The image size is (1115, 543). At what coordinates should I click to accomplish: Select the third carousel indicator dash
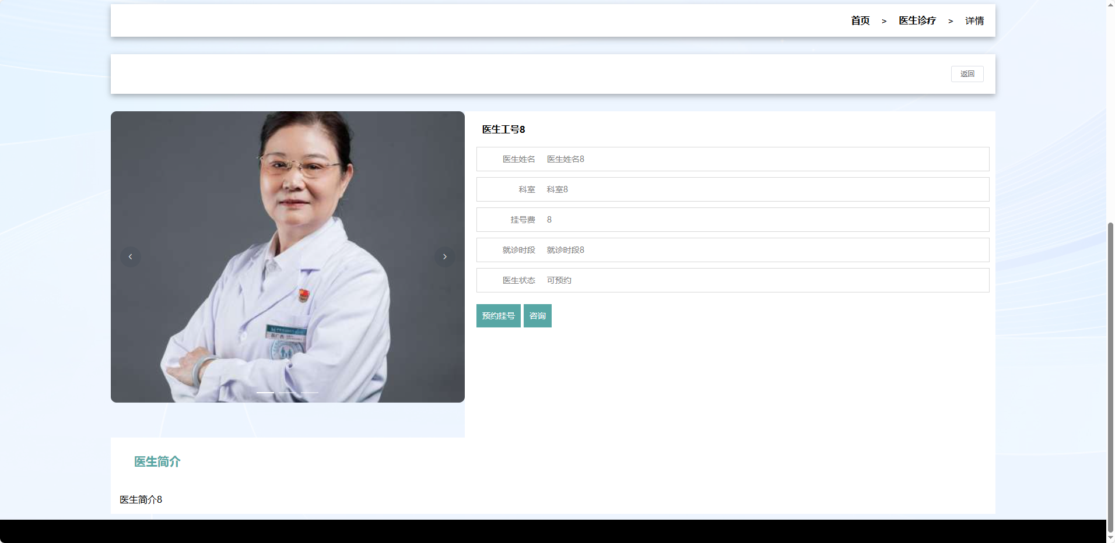point(310,393)
